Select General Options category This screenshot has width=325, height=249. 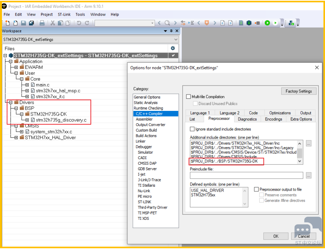(x=147, y=97)
